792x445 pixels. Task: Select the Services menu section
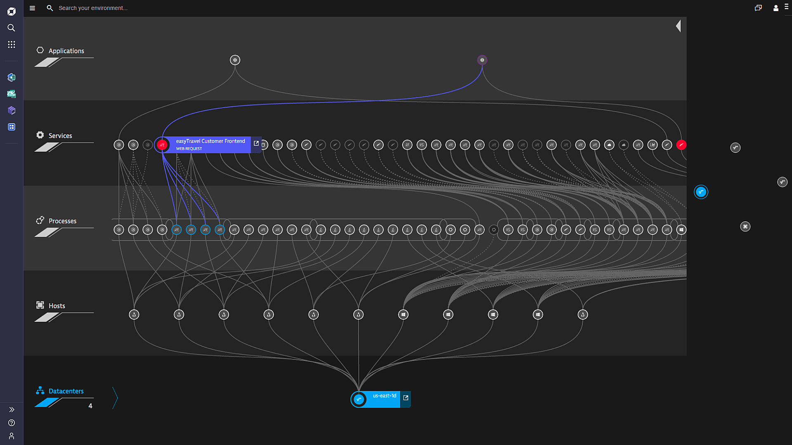[x=60, y=135]
